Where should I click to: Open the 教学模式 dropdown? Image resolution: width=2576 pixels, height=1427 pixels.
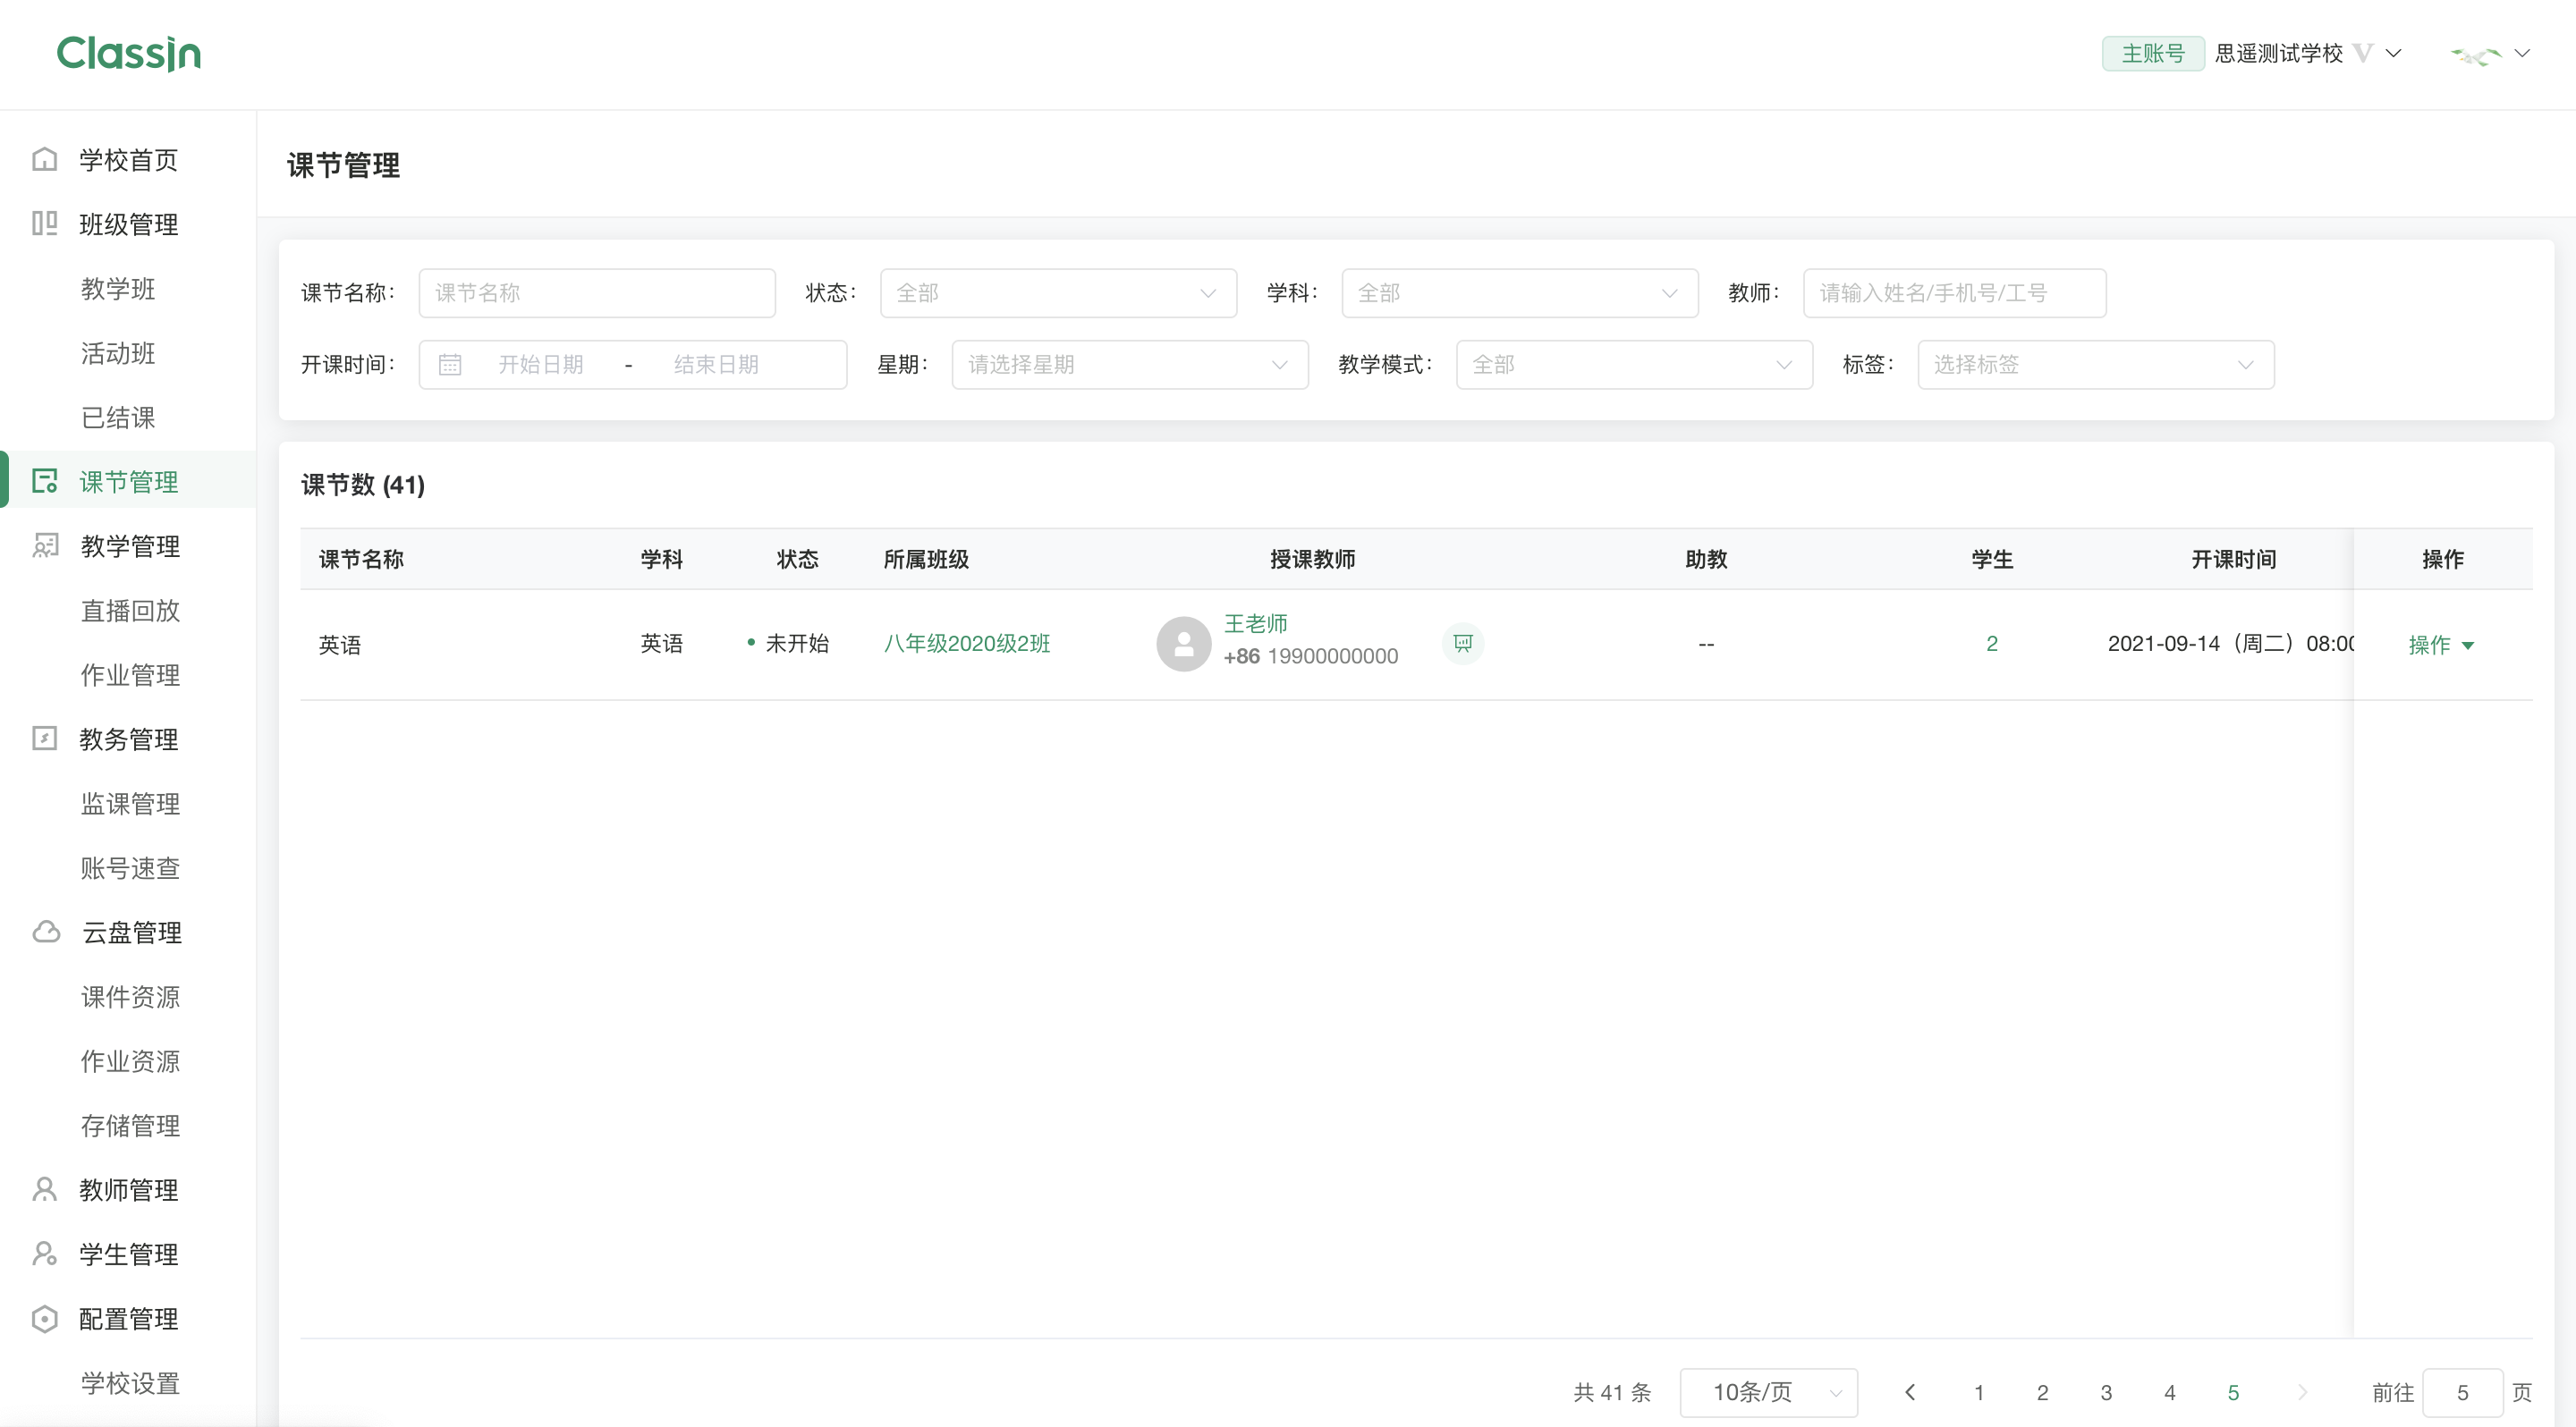(1634, 365)
